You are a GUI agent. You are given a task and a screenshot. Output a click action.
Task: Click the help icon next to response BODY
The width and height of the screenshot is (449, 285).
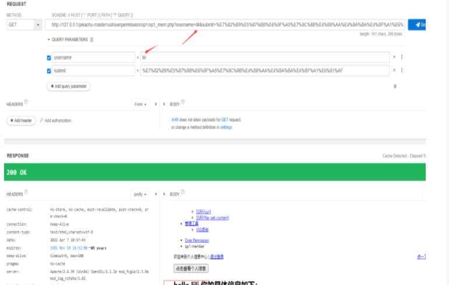183,192
